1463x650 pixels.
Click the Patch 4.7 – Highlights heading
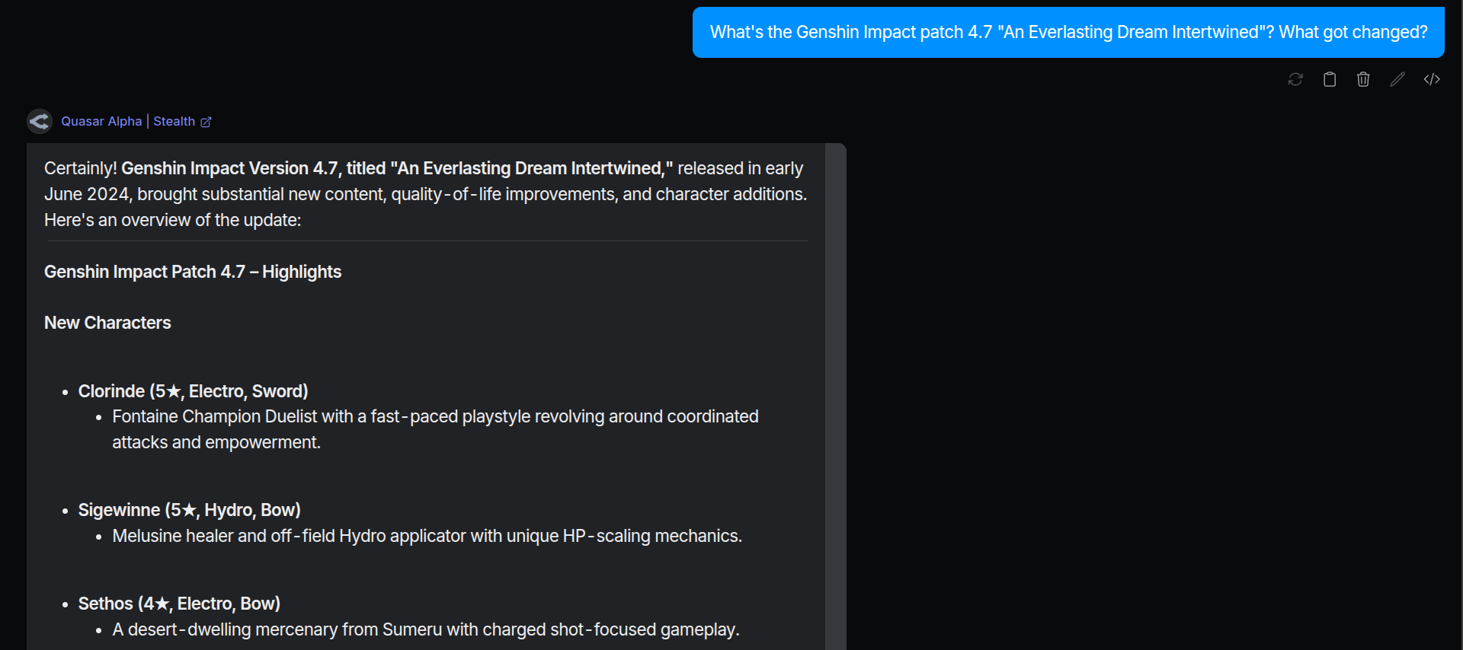193,272
